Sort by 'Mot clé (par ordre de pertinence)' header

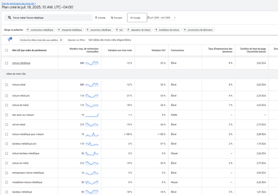pyautogui.click(x=29, y=50)
